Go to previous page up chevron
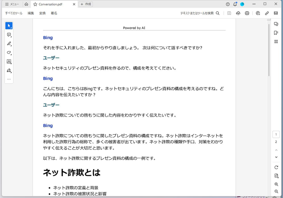The image size is (283, 198). (276, 150)
